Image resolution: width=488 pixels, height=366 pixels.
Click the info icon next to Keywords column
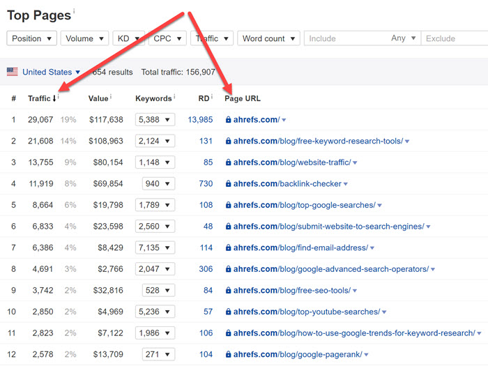(x=174, y=98)
